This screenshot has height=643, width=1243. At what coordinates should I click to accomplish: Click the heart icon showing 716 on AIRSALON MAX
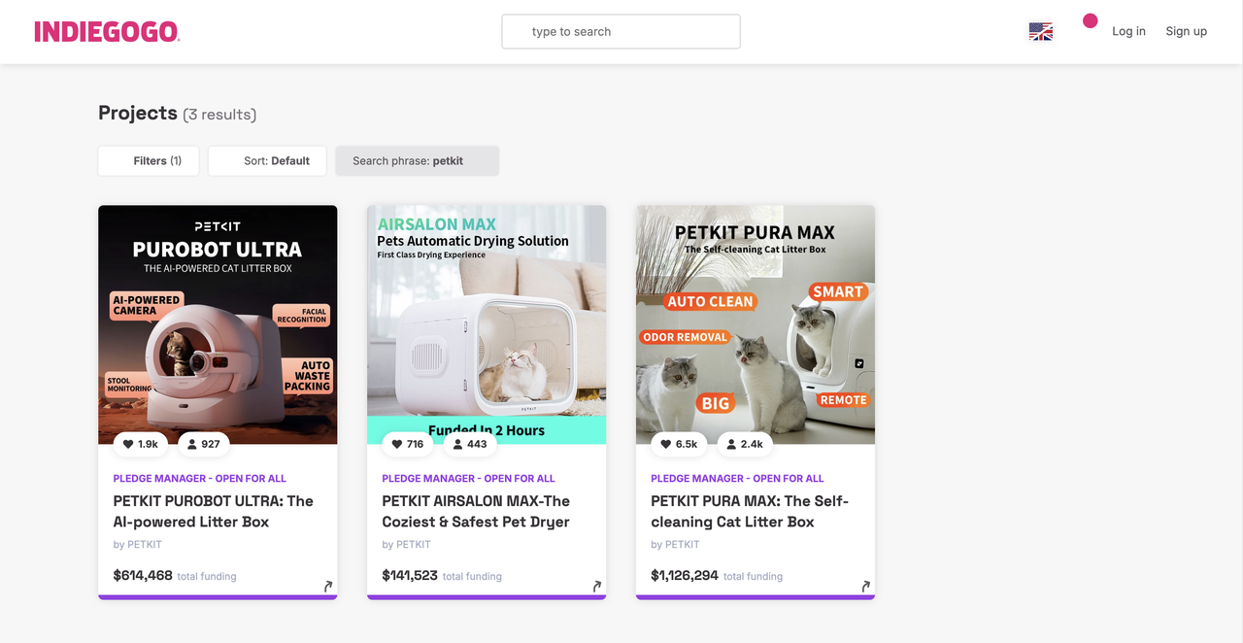[407, 444]
